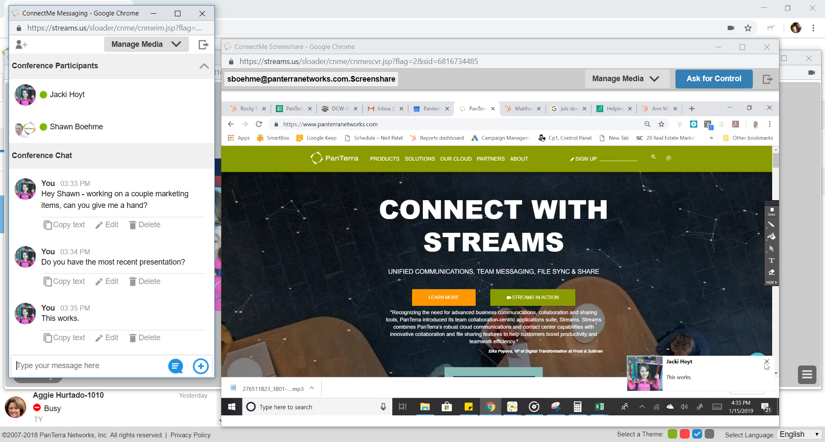Click the search magnifier on PanTerra site
The image size is (825, 442).
(653, 157)
